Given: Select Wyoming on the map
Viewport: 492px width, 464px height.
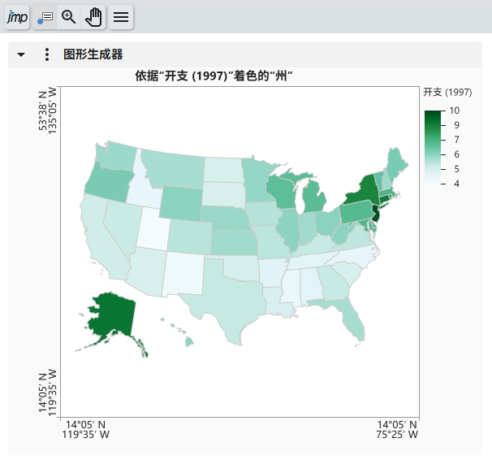Looking at the screenshot, I should 181,203.
